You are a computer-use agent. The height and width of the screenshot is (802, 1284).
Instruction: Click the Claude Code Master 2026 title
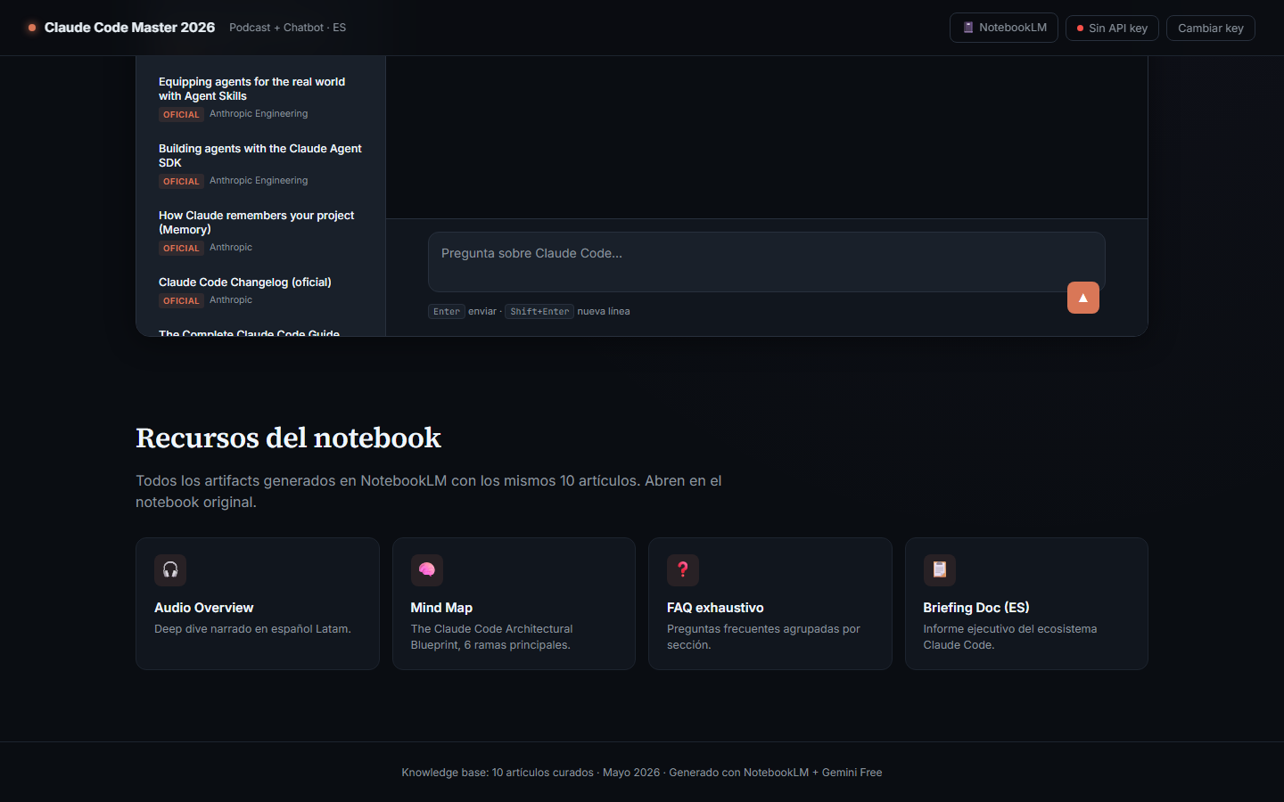129,28
